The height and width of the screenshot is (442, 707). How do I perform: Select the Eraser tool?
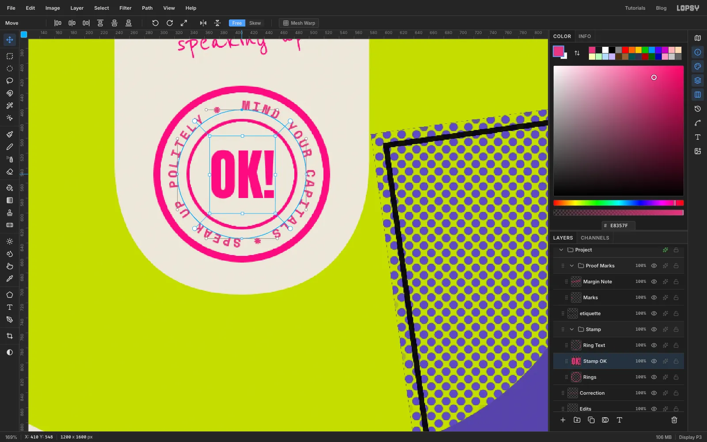pos(10,171)
